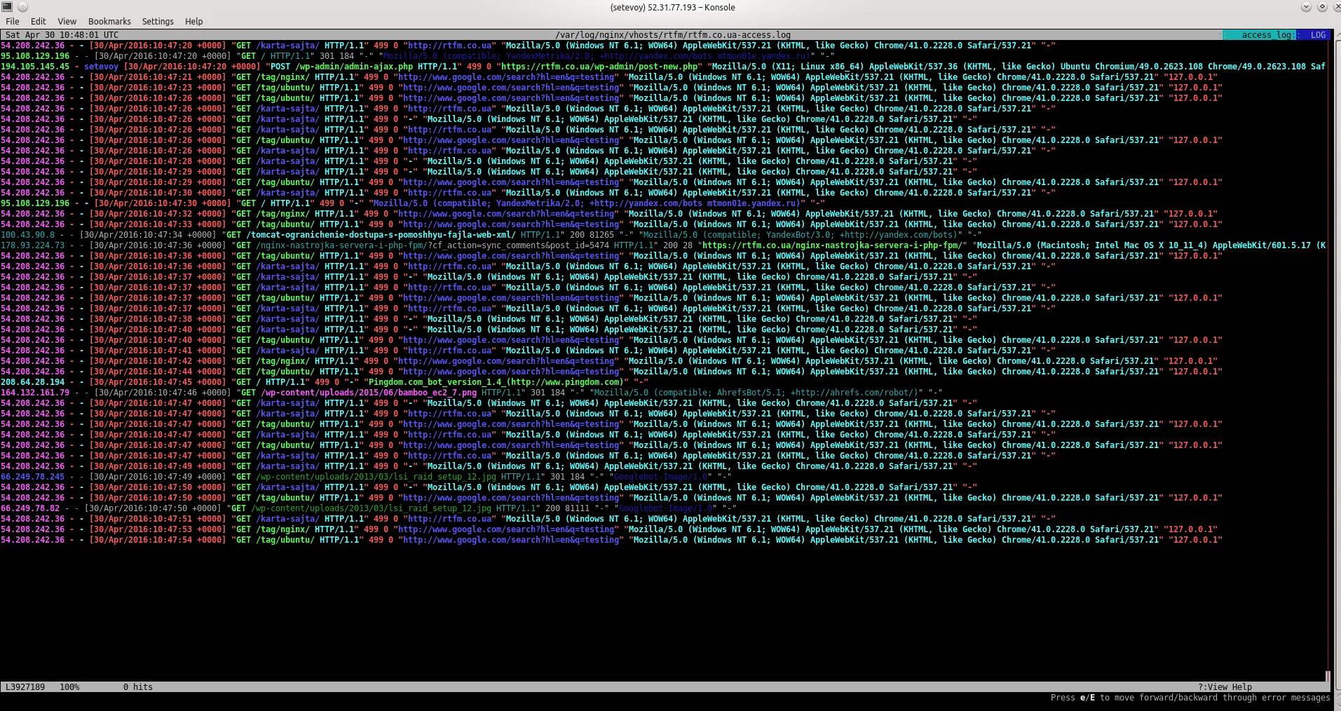The height and width of the screenshot is (711, 1341).
Task: Select the 95.108.129.196 line at 10:47:20
Action: coord(417,56)
